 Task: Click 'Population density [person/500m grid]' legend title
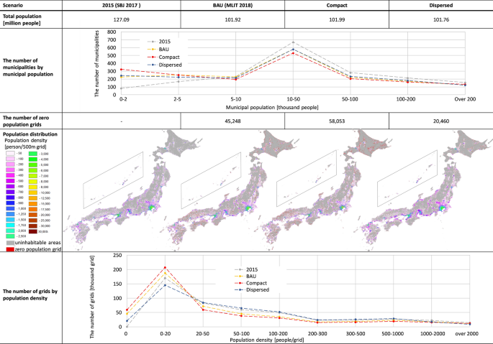pos(26,144)
